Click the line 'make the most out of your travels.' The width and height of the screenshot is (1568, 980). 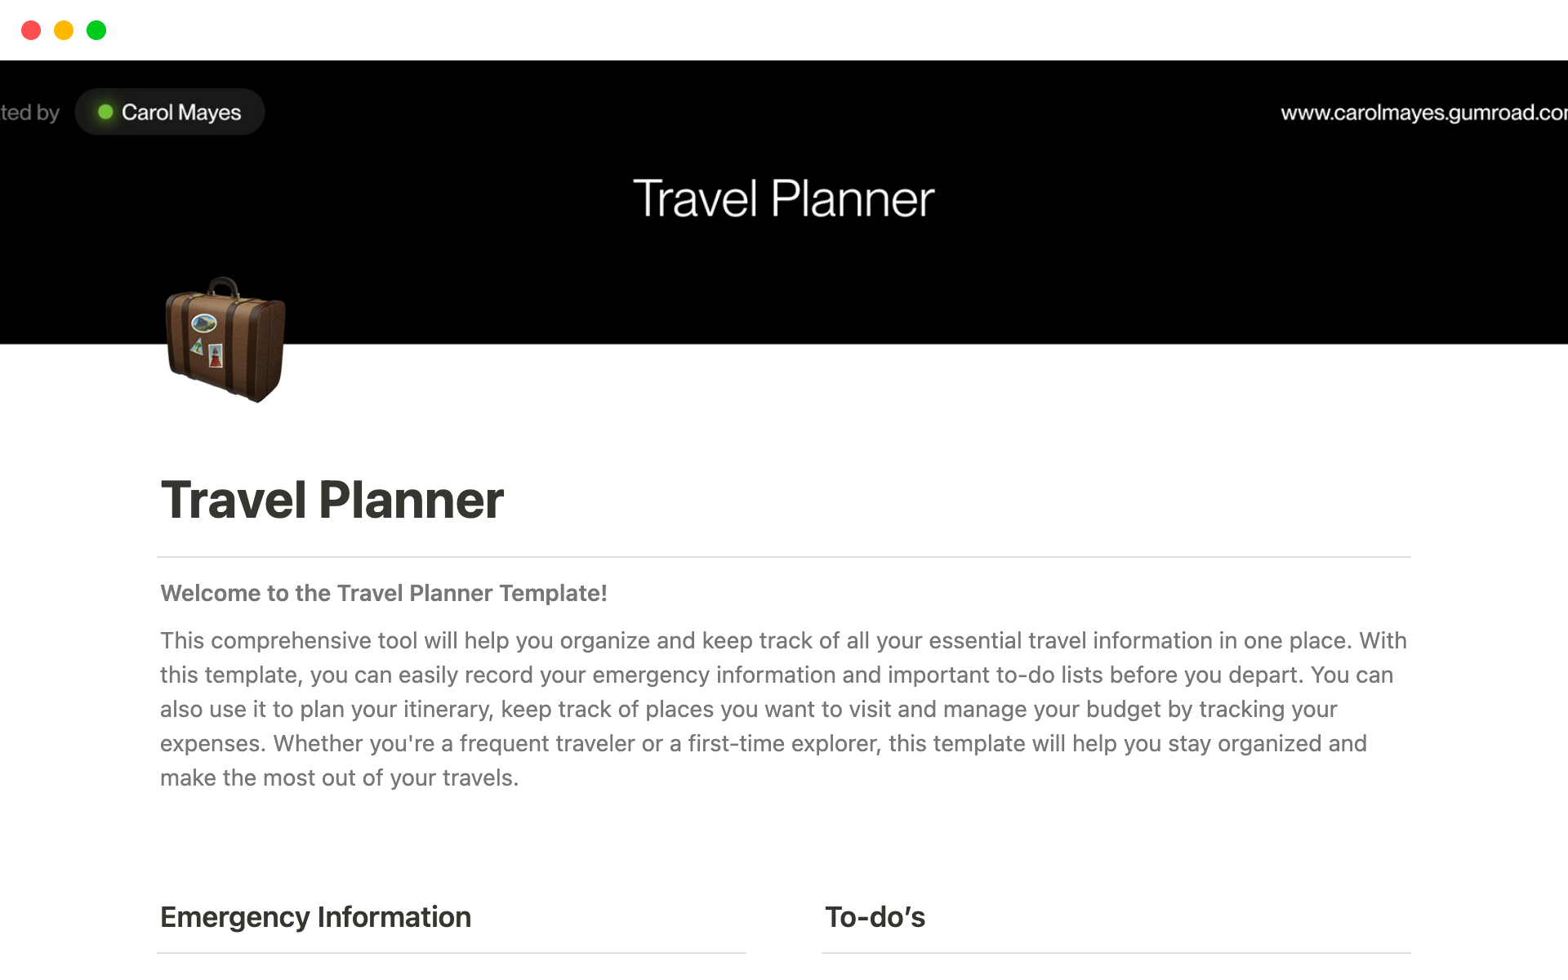[339, 777]
